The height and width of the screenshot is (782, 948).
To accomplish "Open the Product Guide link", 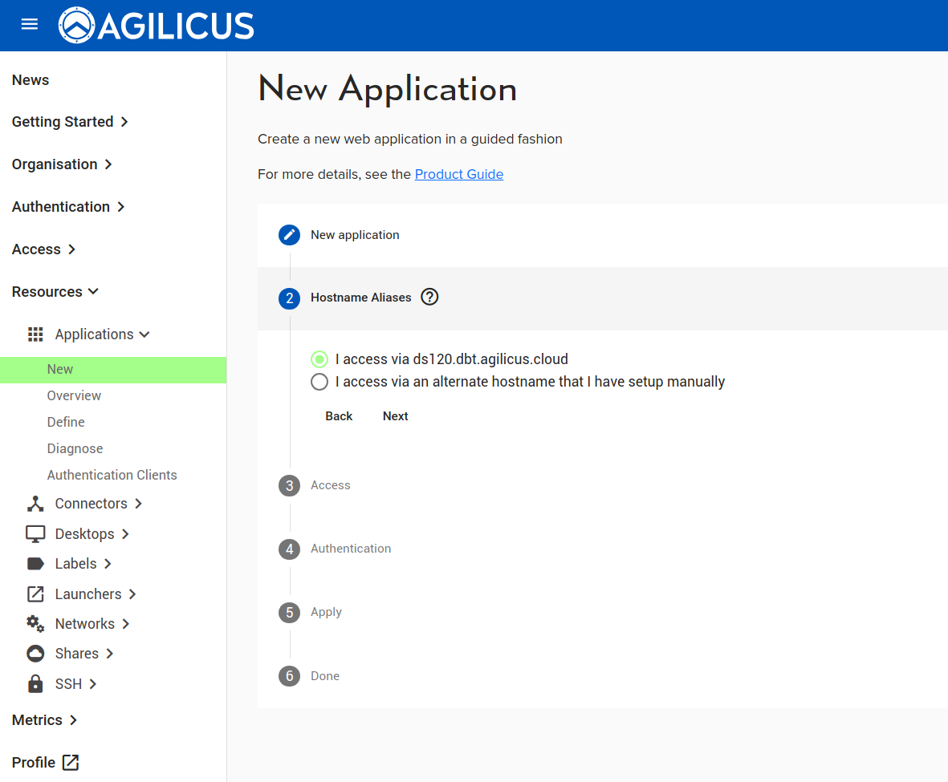I will (458, 174).
